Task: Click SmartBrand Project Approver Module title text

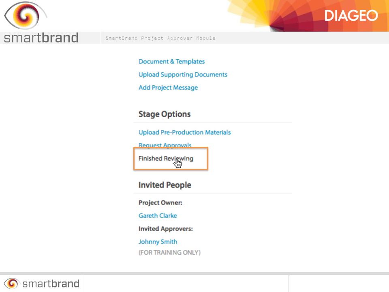Action: (160, 38)
